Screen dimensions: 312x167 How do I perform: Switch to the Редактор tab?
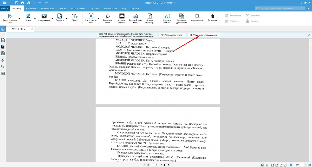pyautogui.click(x=17, y=8)
